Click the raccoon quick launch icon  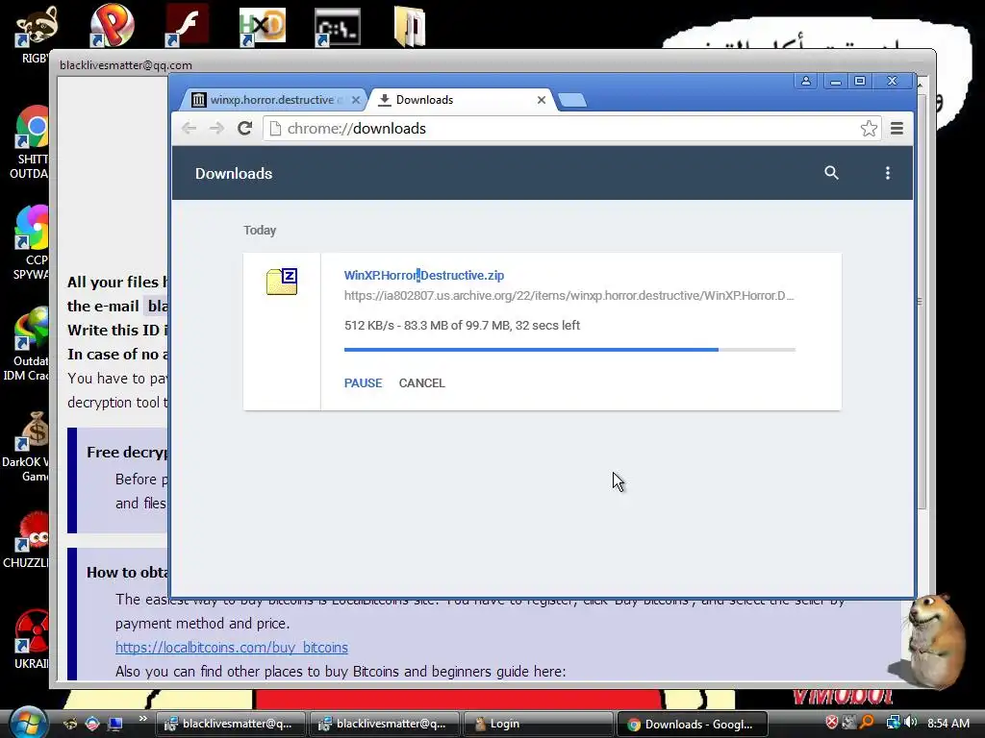(70, 724)
